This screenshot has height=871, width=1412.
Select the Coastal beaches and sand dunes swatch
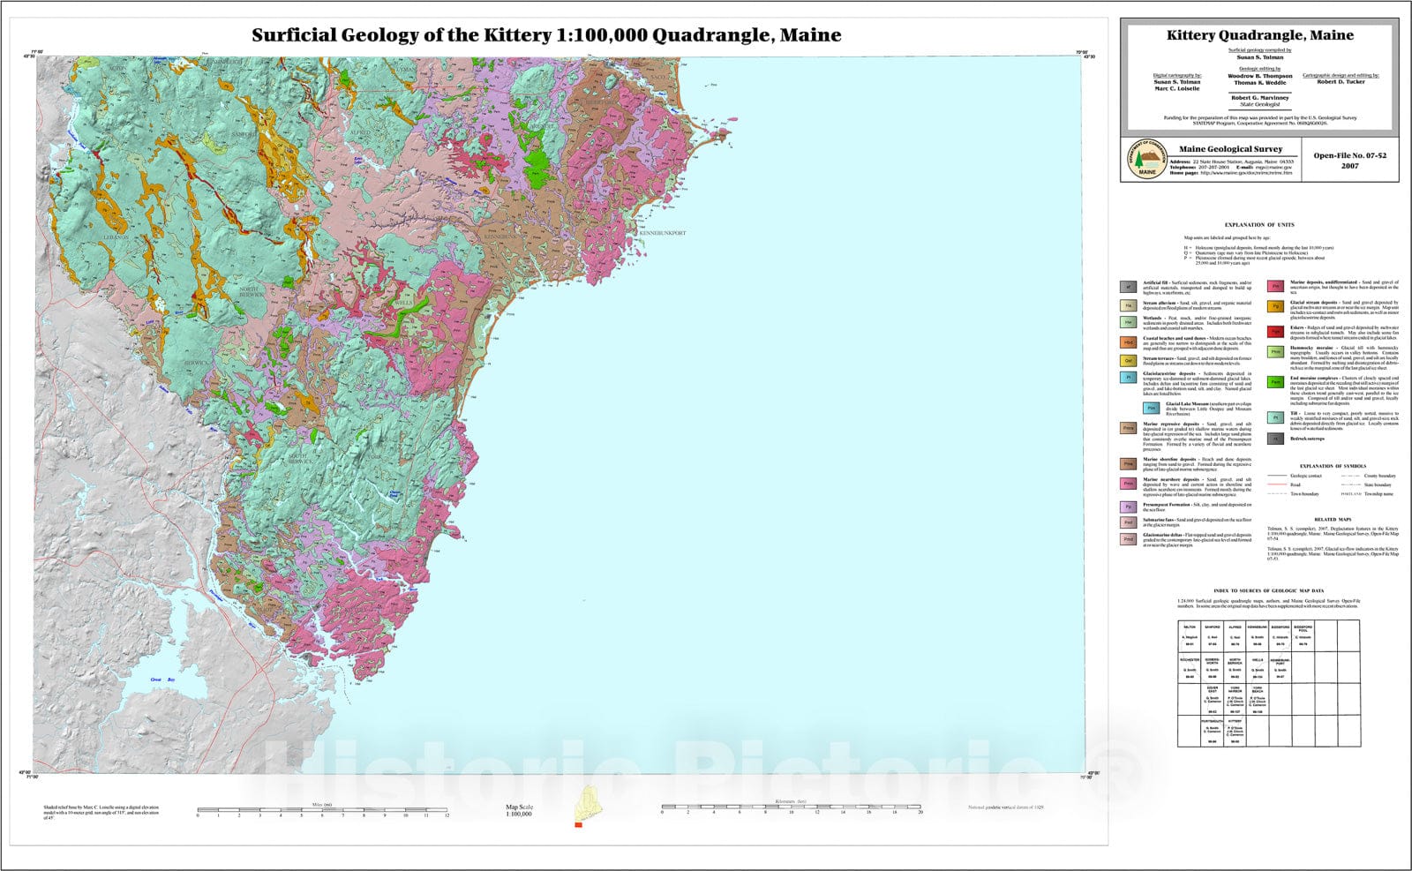click(x=1128, y=342)
